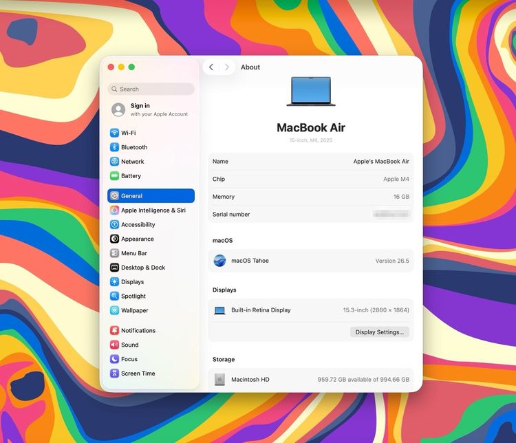Image resolution: width=516 pixels, height=443 pixels.
Task: Click the 16 GB memory value
Action: 401,197
